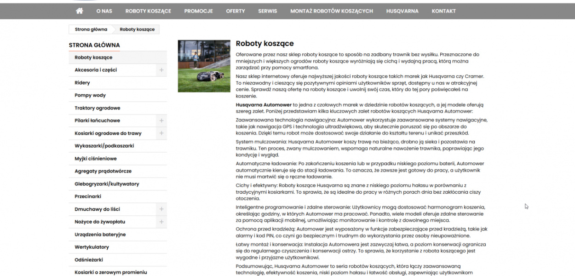Viewport: 575px width, 276px height.
Task: Open Traktory ogrodowe category
Action: pyautogui.click(x=97, y=108)
